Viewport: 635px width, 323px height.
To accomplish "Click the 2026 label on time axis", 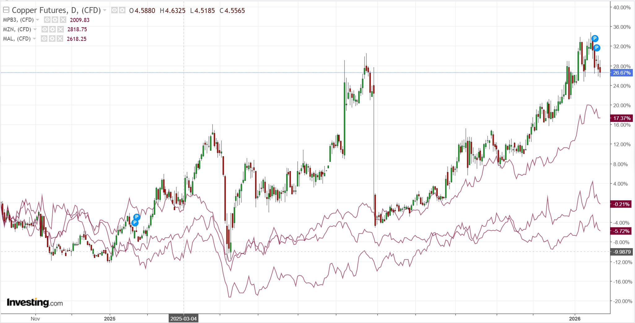I will 575,319.
